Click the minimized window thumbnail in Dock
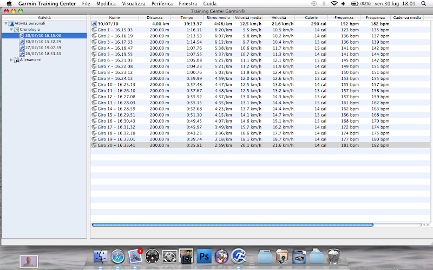The width and height of the screenshot is (433, 270). click(x=29, y=261)
